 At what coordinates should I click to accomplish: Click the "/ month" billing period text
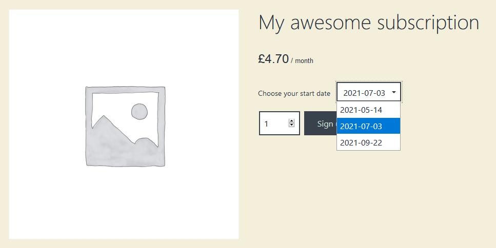(302, 60)
